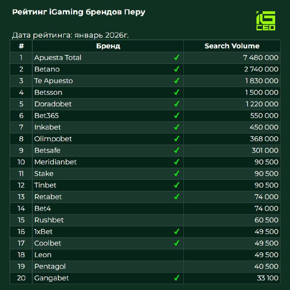This screenshot has width=290, height=290.
Task: Click the green checkmark beside Apuesta Total
Action: (177, 58)
